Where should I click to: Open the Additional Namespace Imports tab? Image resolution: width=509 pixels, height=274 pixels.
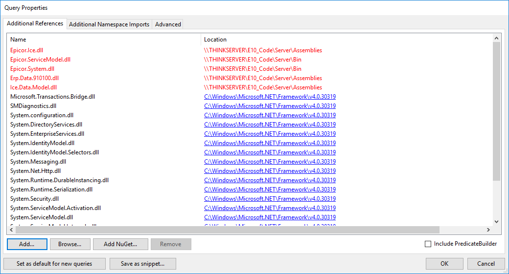point(109,24)
